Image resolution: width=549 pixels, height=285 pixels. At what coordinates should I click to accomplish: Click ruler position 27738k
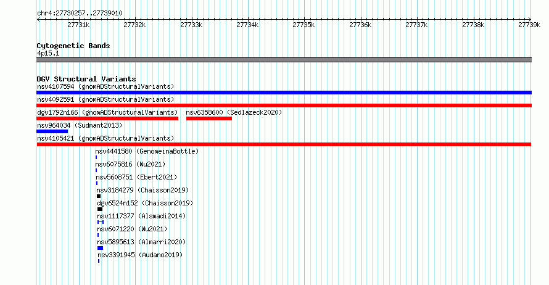(x=473, y=25)
